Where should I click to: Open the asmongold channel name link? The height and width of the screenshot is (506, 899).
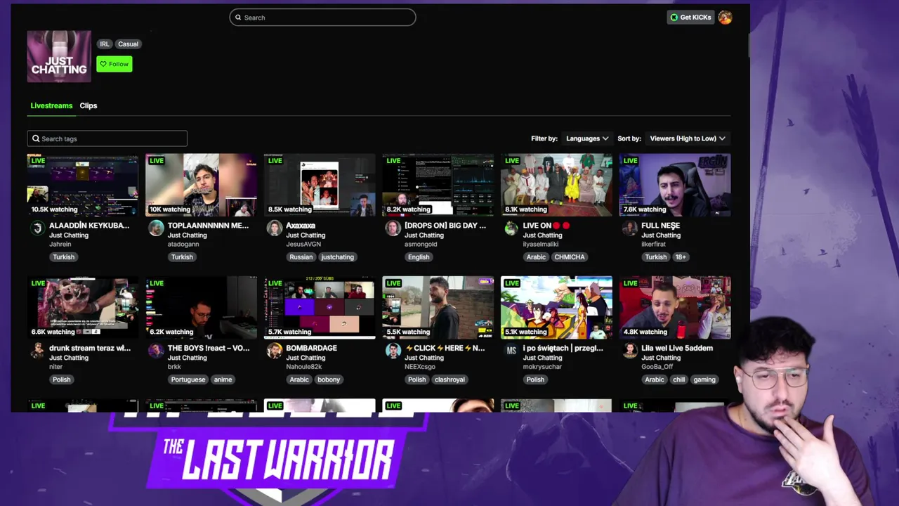pyautogui.click(x=421, y=245)
